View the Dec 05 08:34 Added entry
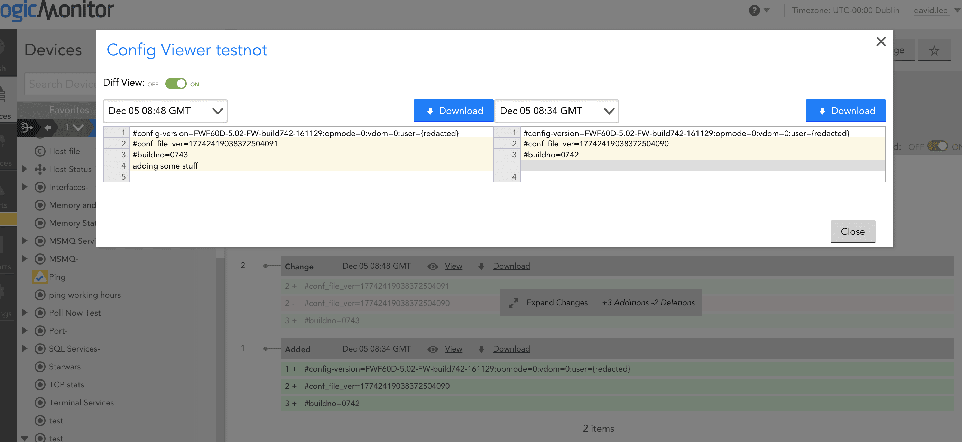This screenshot has height=442, width=962. click(x=453, y=349)
